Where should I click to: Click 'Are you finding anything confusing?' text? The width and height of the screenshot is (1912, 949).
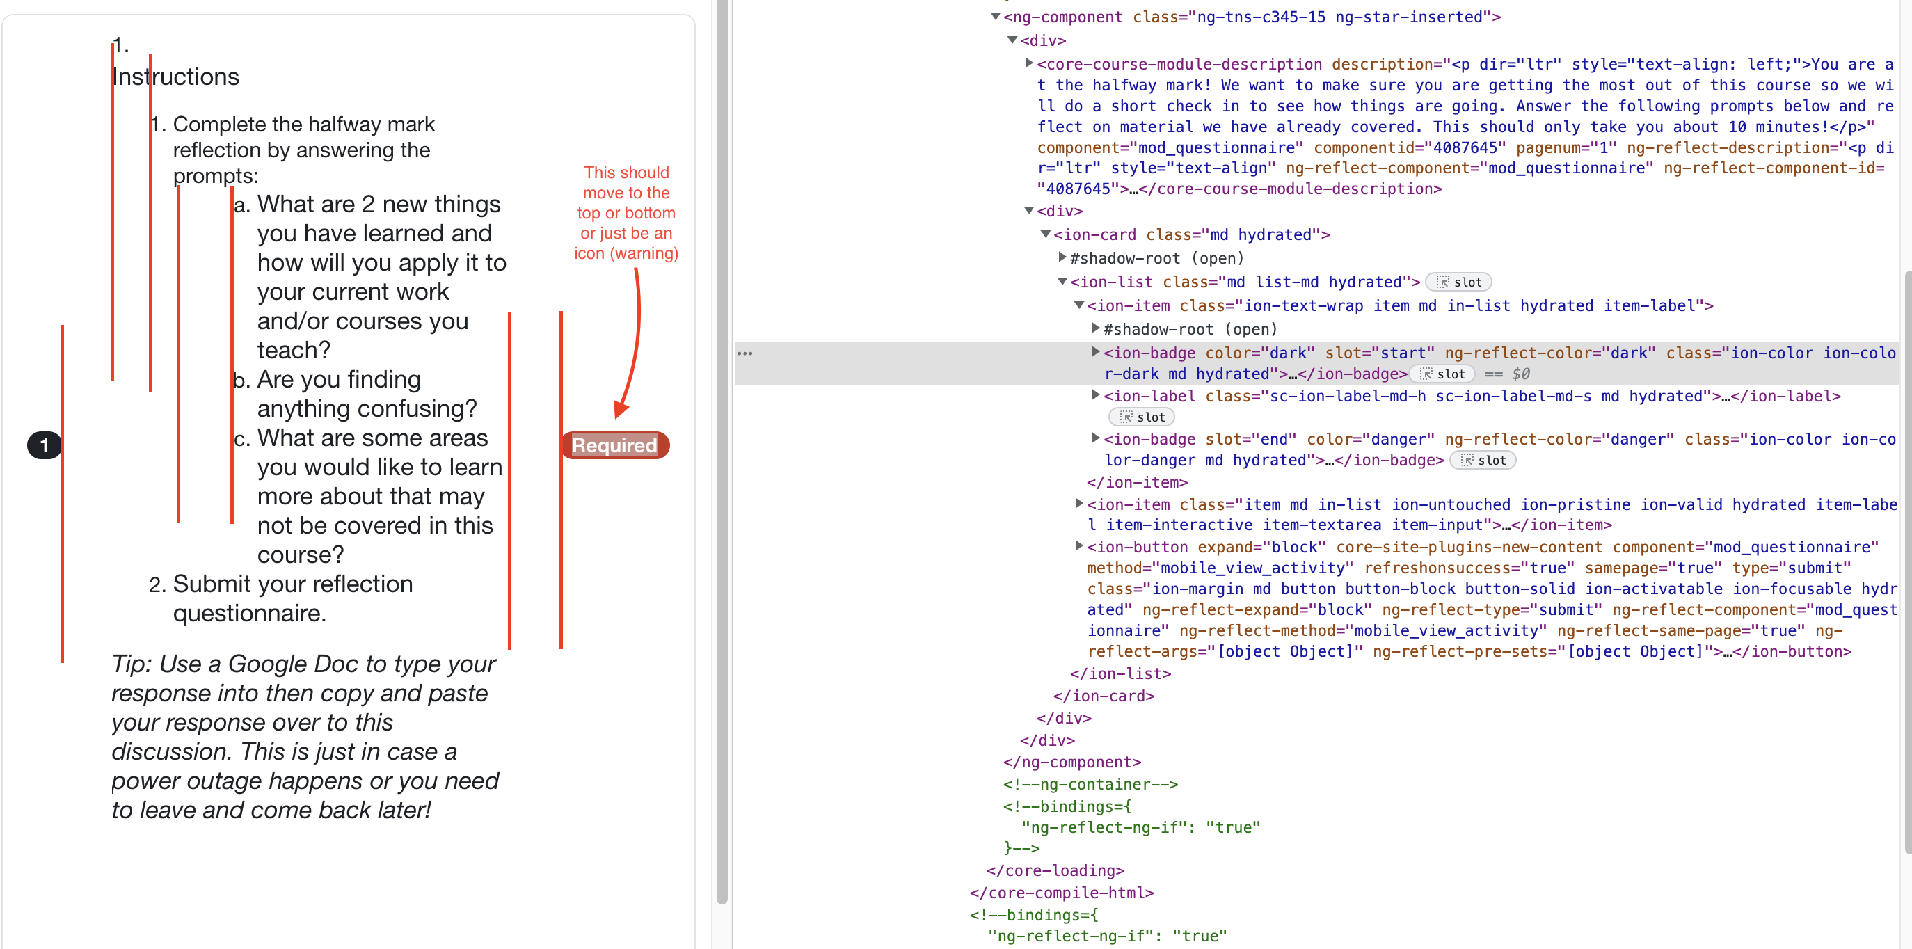coord(367,393)
